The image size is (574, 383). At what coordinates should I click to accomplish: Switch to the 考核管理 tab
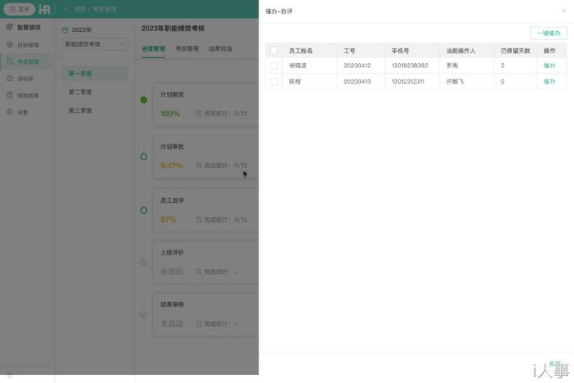pyautogui.click(x=186, y=49)
